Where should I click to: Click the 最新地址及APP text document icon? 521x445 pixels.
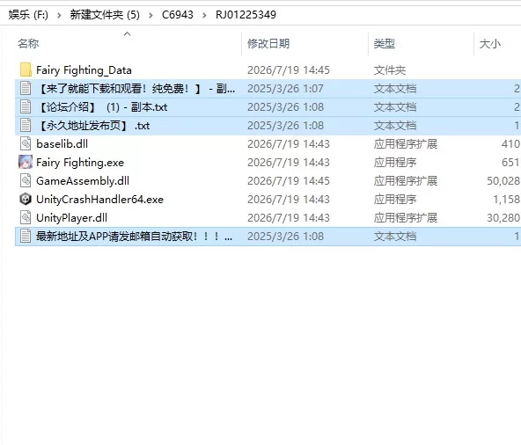(x=26, y=236)
